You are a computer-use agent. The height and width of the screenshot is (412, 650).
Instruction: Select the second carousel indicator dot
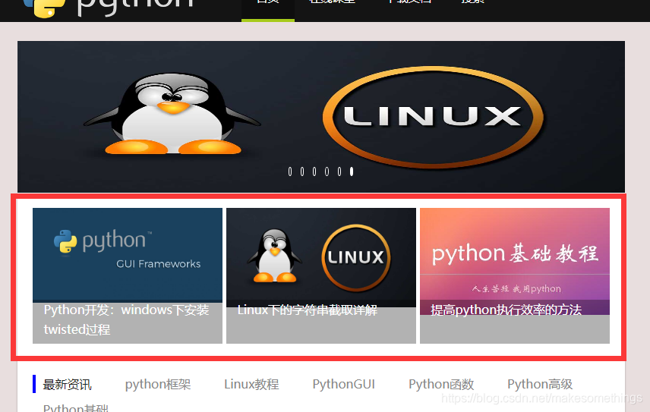pyautogui.click(x=302, y=171)
